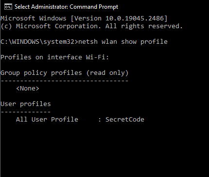Viewport: 209px width, 177px height.
Task: Click the C:\WINDOWS\system32 prompt path
Action: point(37,42)
